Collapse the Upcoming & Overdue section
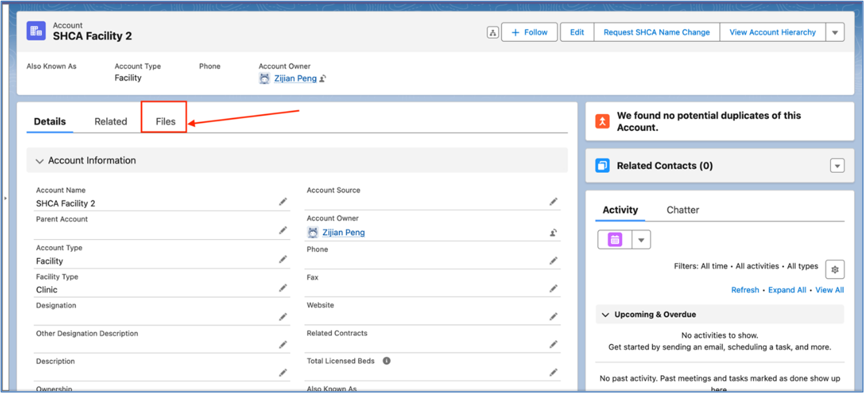 [605, 314]
